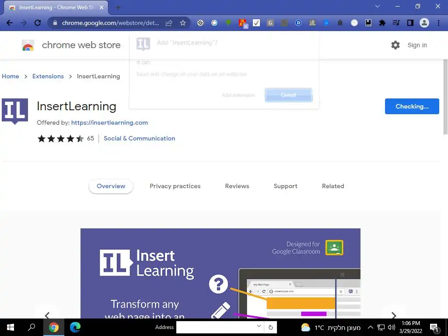Close the InsertLearning browser tab
The height and width of the screenshot is (336, 448).
(101, 8)
